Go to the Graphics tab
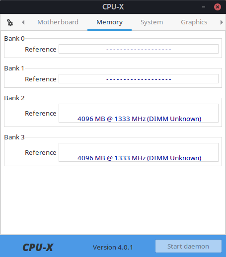Viewport: 226px width, 257px height. point(194,22)
